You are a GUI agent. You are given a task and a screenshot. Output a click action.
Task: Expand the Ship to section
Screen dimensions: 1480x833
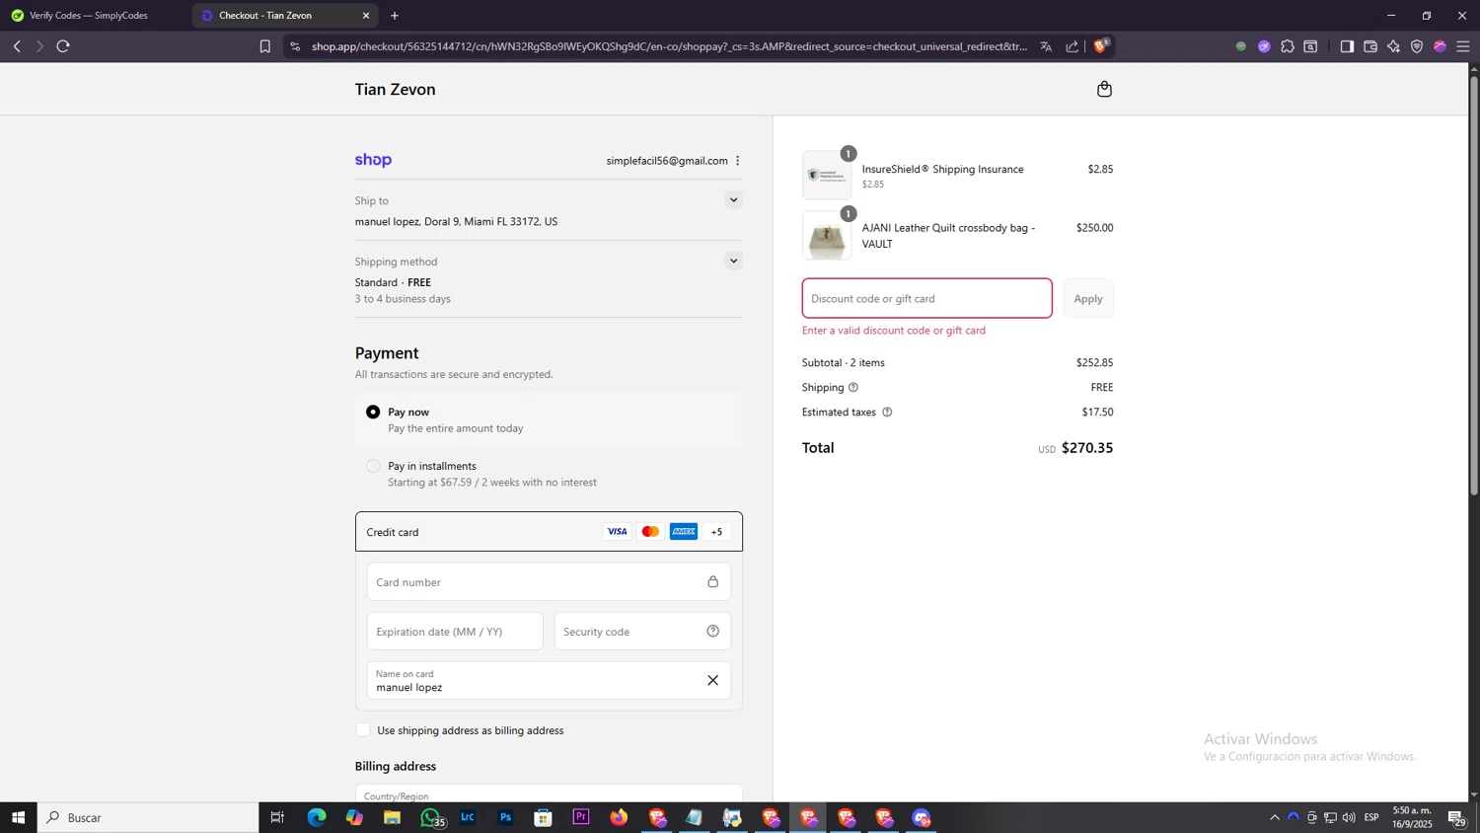click(733, 200)
